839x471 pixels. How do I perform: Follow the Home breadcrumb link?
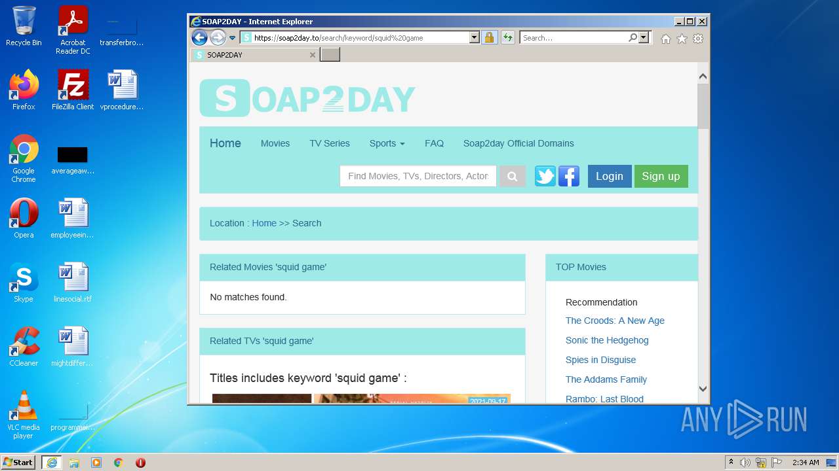[264, 223]
